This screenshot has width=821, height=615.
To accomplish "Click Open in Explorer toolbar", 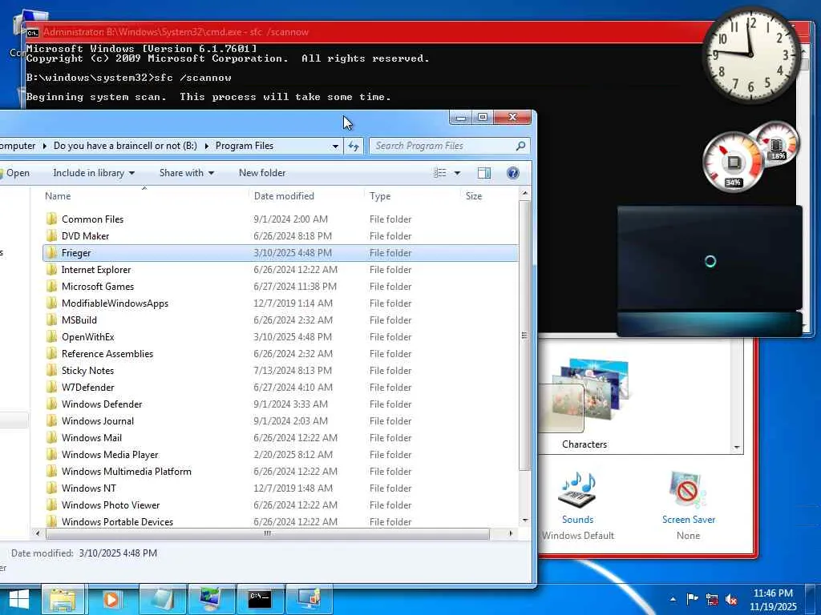I will point(16,173).
